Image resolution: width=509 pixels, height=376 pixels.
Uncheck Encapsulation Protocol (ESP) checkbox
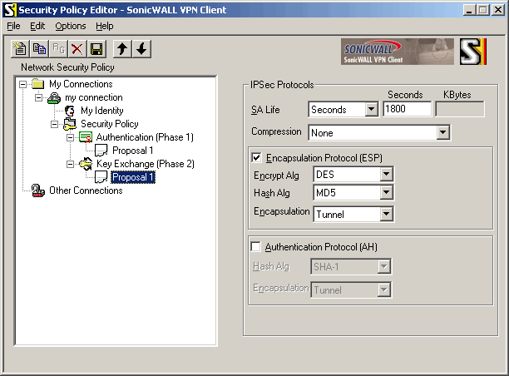pyautogui.click(x=256, y=157)
